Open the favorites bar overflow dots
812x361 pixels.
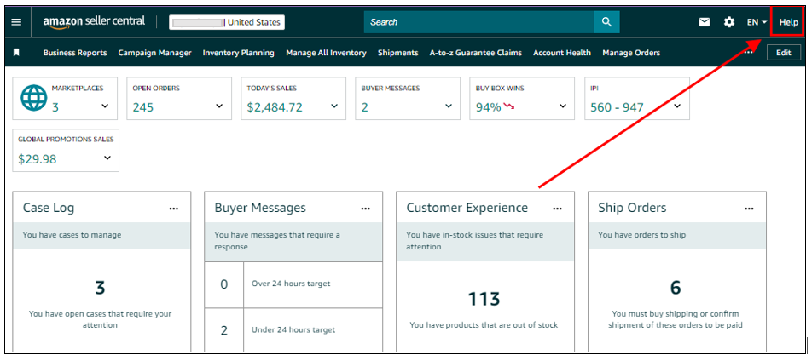[748, 53]
